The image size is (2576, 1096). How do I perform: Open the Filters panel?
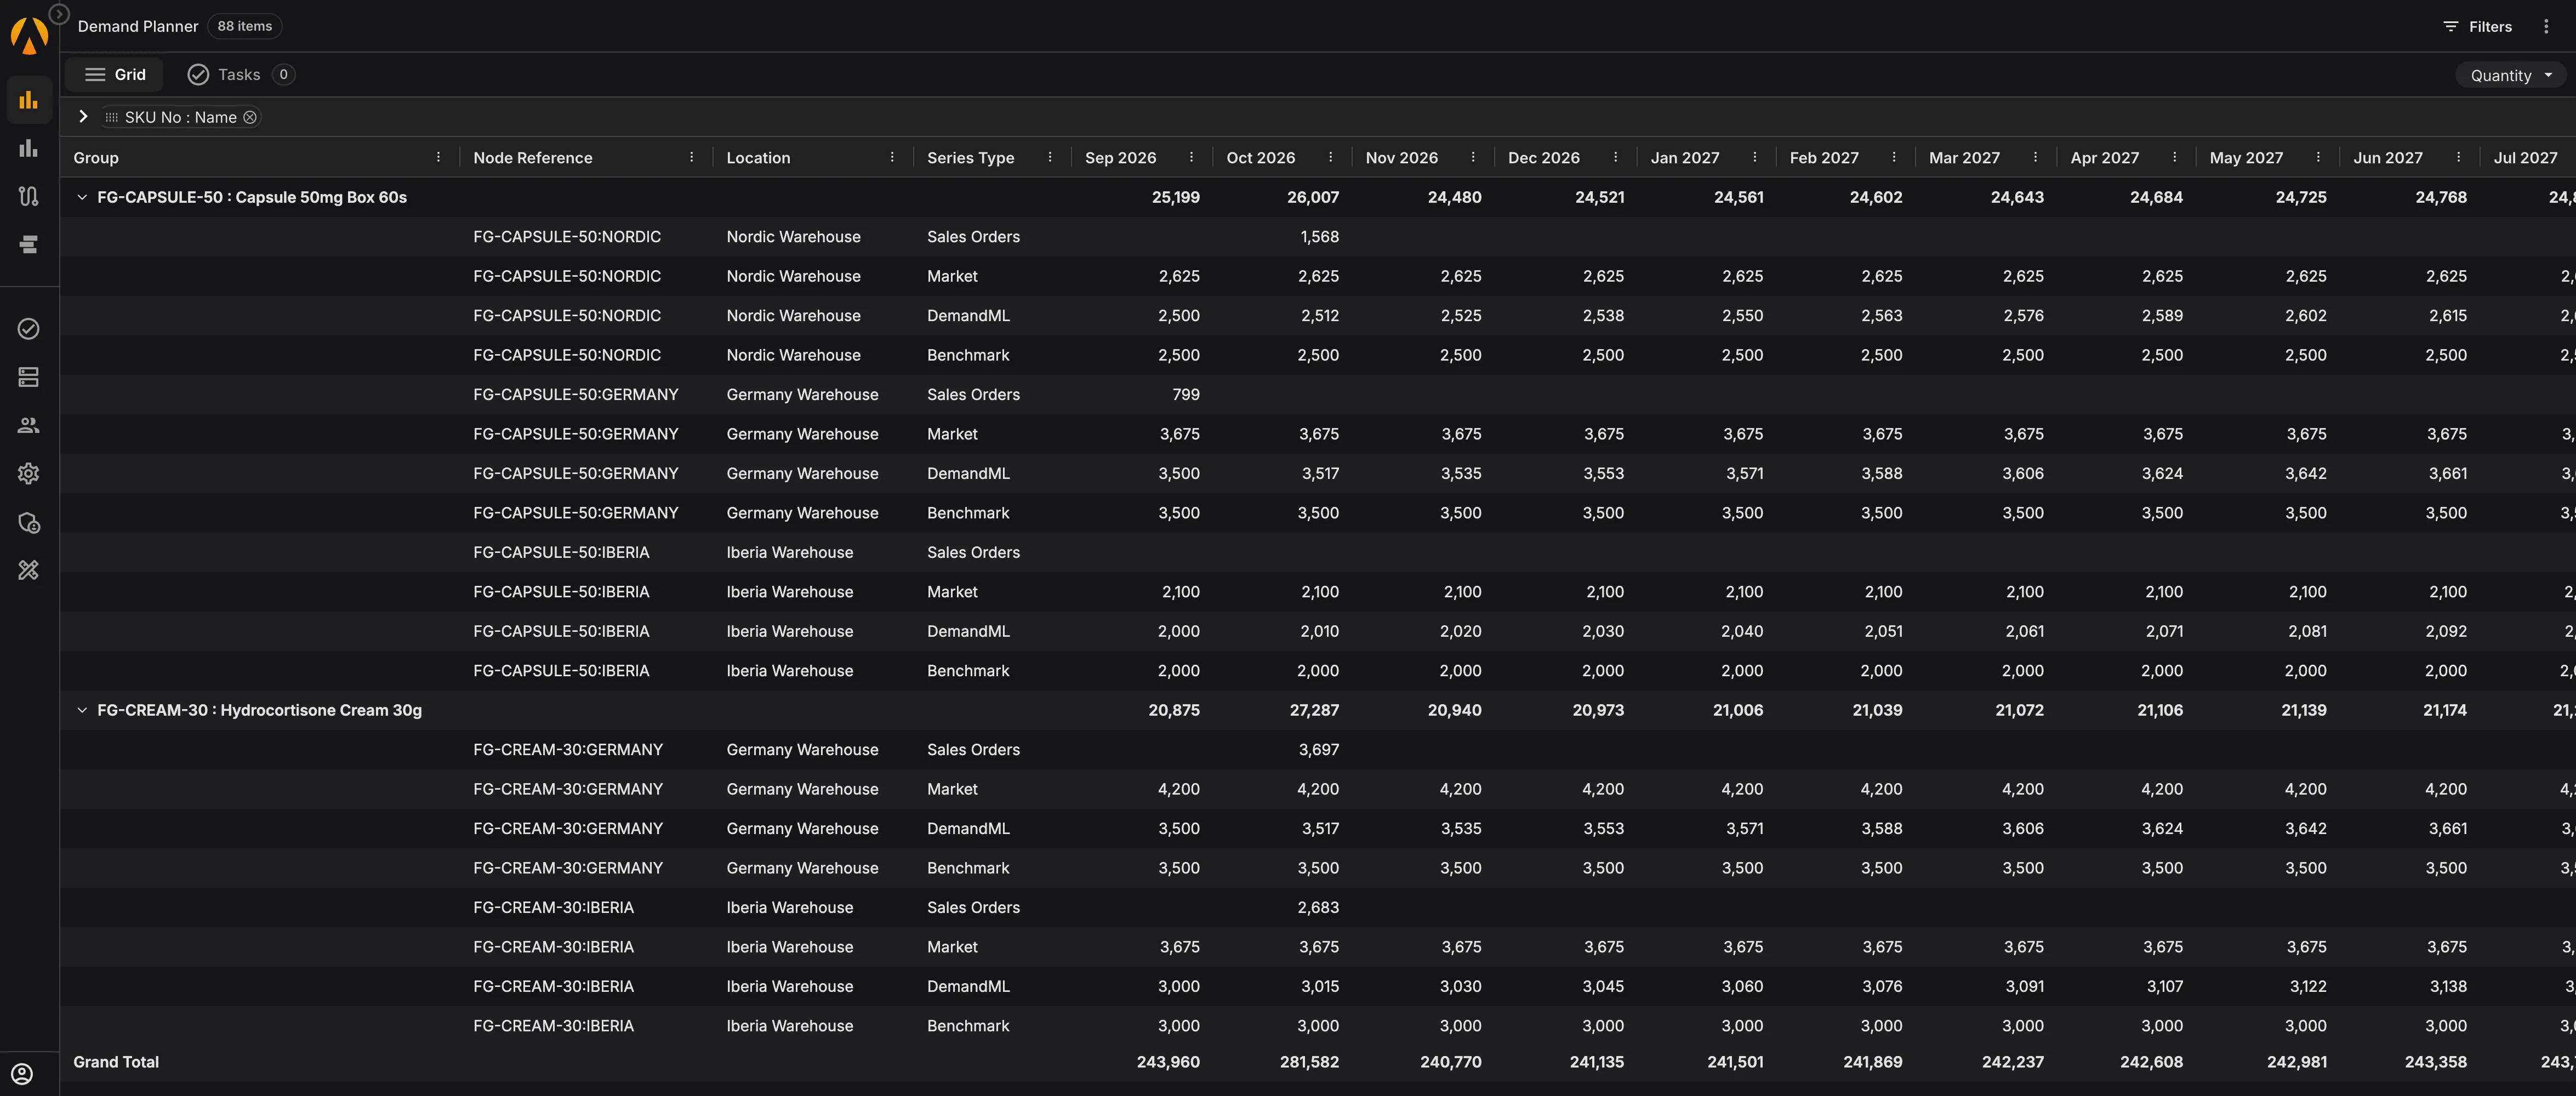pos(2477,27)
